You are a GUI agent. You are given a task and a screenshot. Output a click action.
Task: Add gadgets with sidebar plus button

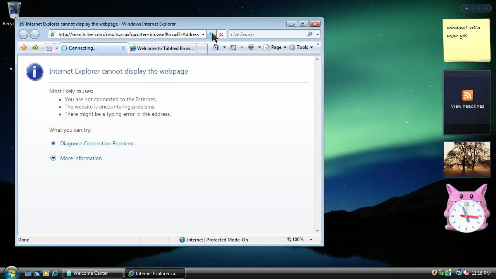[467, 8]
